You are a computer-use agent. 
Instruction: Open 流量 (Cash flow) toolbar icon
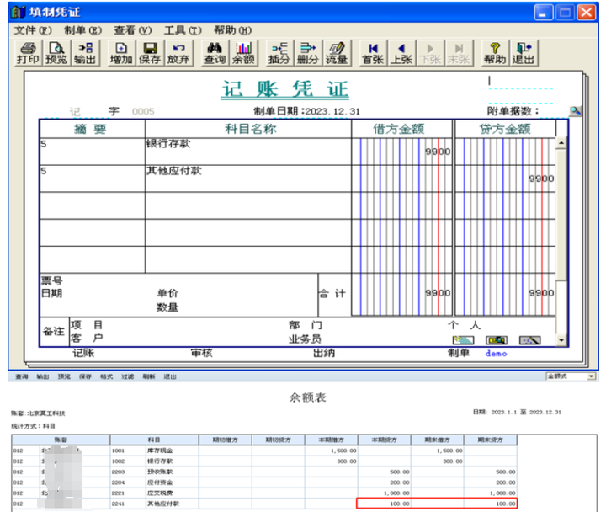tap(337, 53)
